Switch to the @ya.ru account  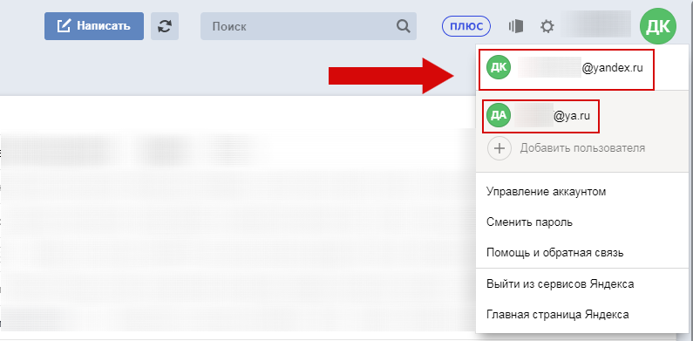(x=541, y=116)
